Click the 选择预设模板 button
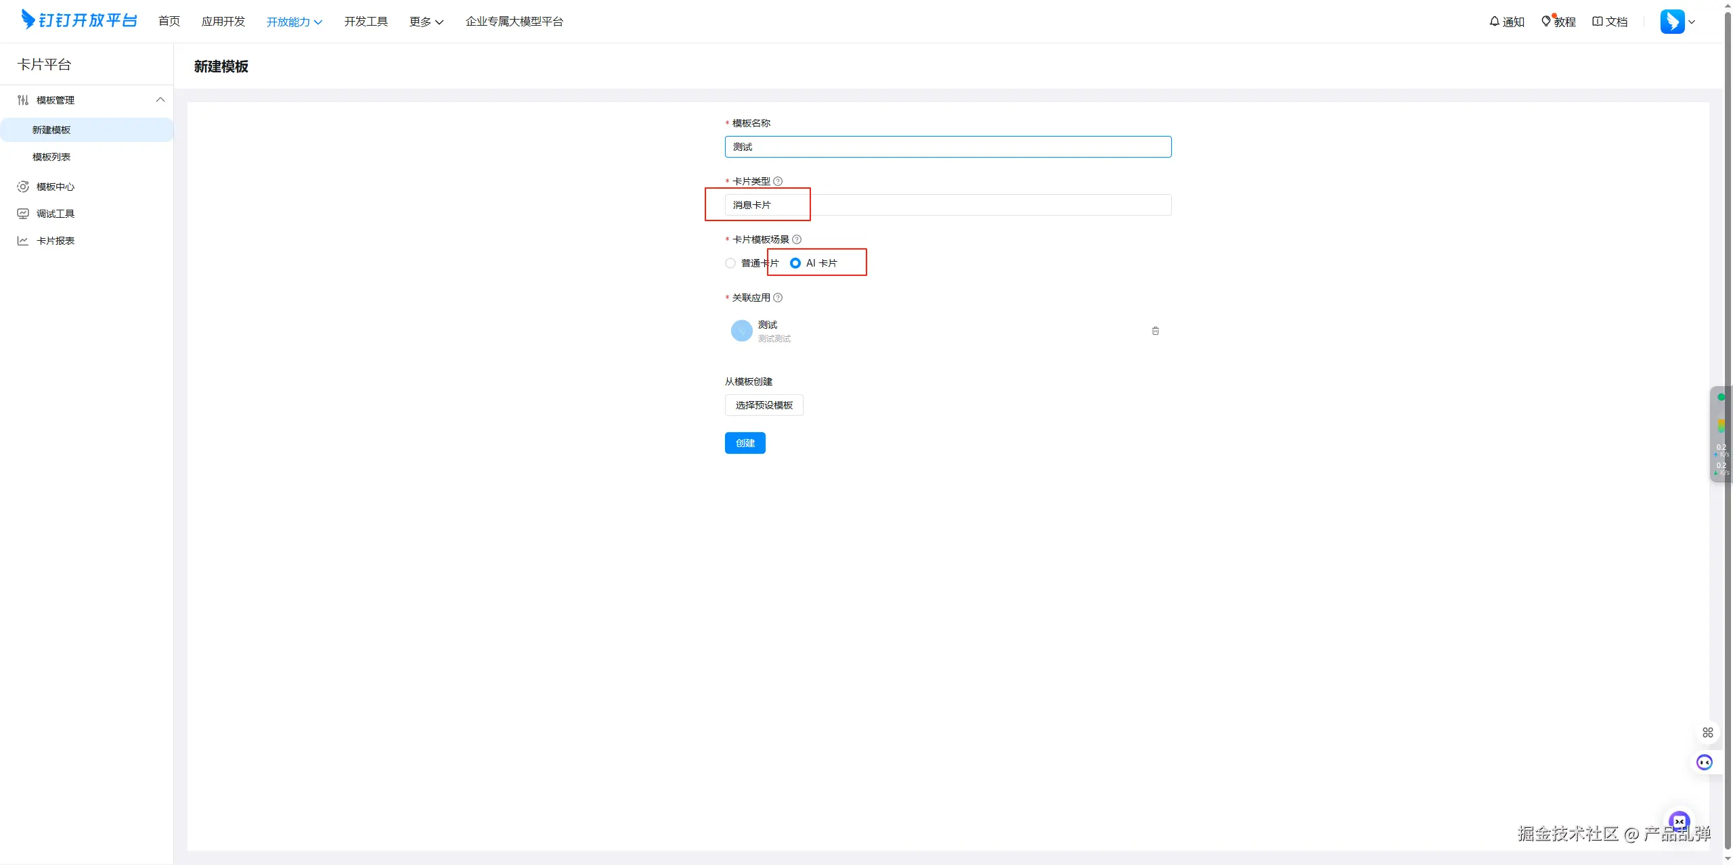The height and width of the screenshot is (865, 1733). pos(764,405)
